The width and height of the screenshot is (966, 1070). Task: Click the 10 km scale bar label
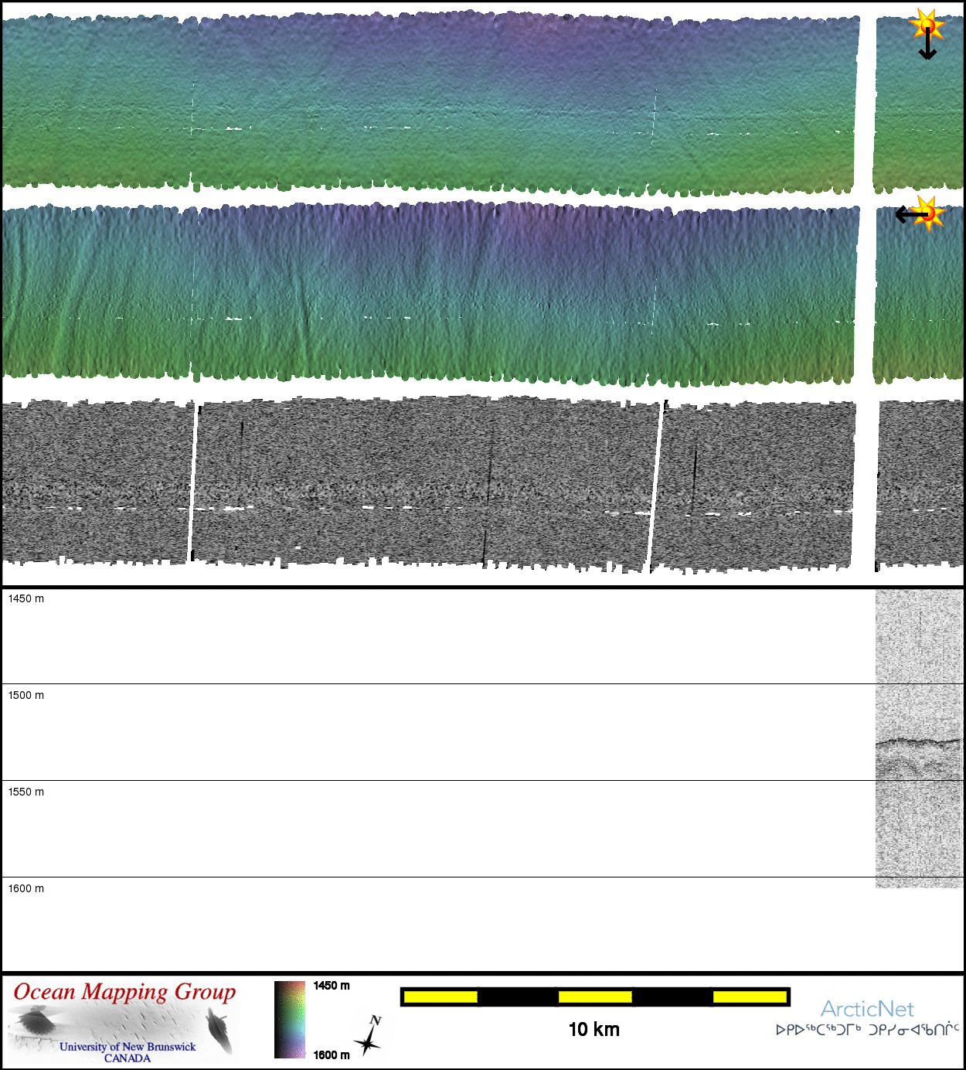pos(594,1029)
